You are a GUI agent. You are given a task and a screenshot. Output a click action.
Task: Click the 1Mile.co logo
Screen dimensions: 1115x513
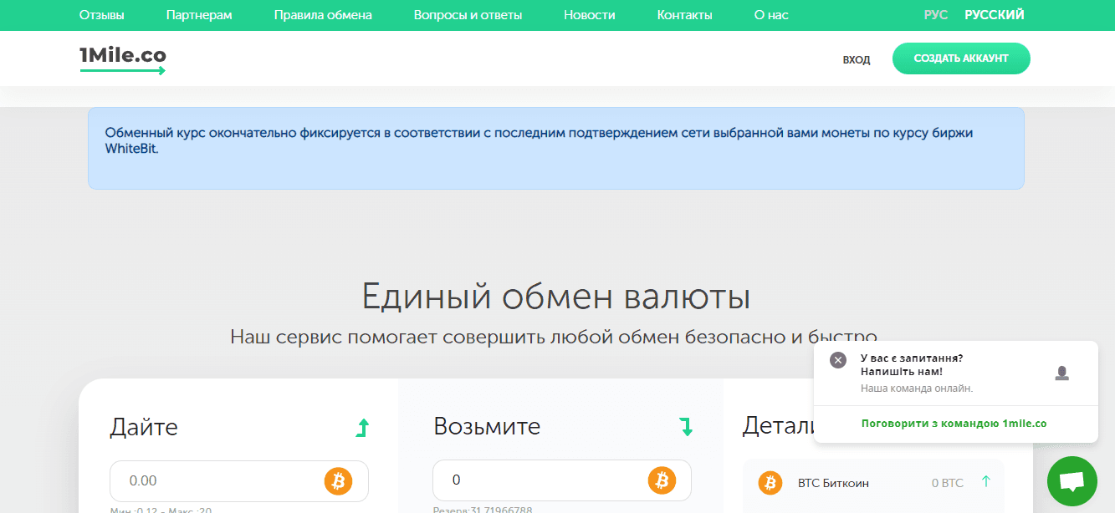point(123,58)
